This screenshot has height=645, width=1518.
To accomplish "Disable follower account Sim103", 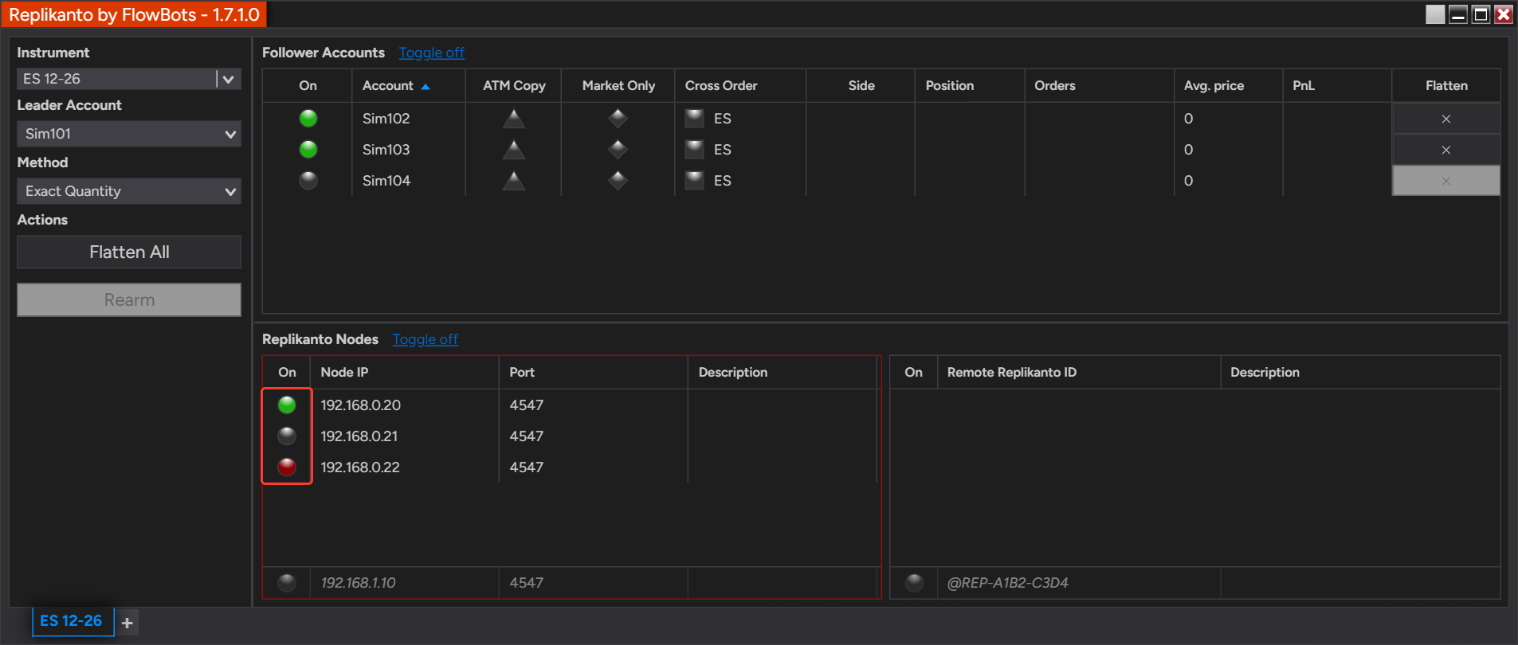I will click(308, 150).
